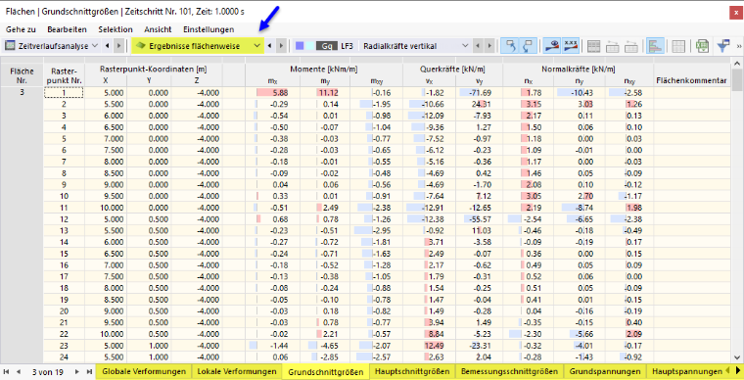Click the Gq load type badge
Viewport: 744px width, 380px height.
pyautogui.click(x=326, y=46)
